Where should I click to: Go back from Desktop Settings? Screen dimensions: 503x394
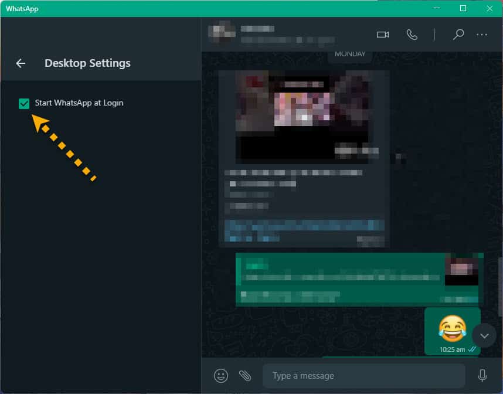click(x=21, y=63)
